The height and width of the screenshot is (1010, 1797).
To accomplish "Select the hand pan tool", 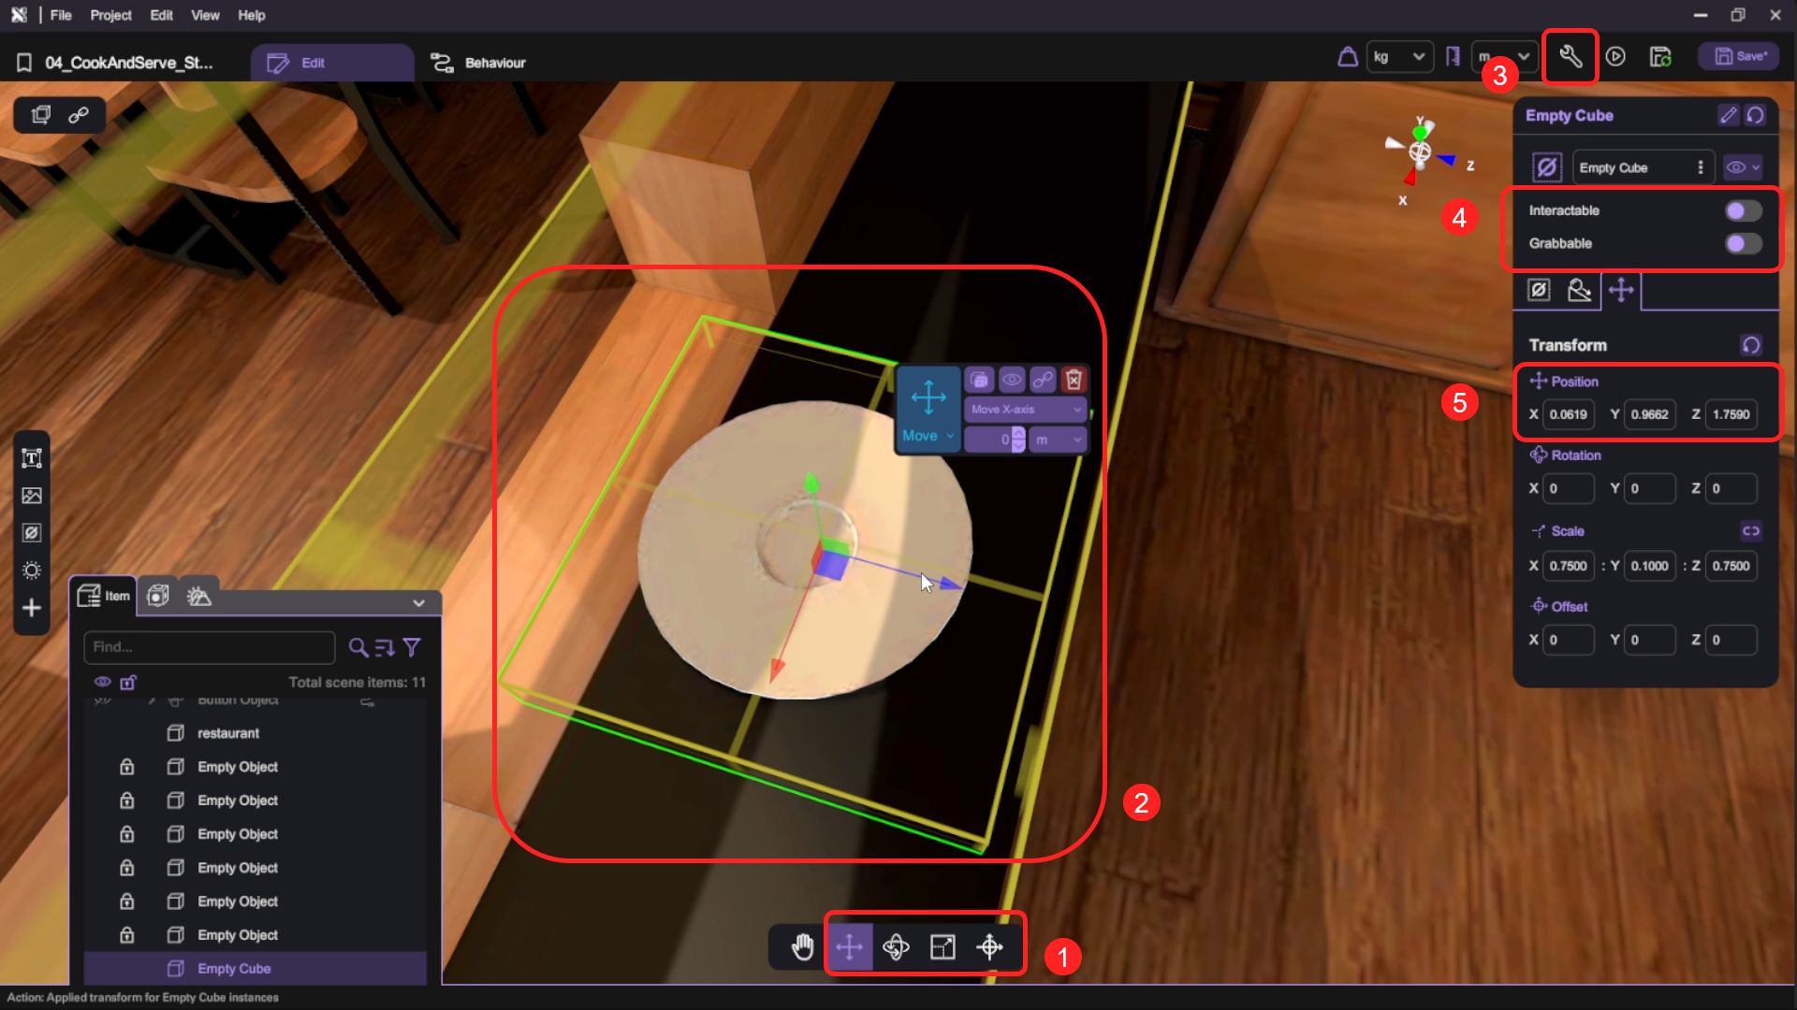I will pyautogui.click(x=802, y=946).
